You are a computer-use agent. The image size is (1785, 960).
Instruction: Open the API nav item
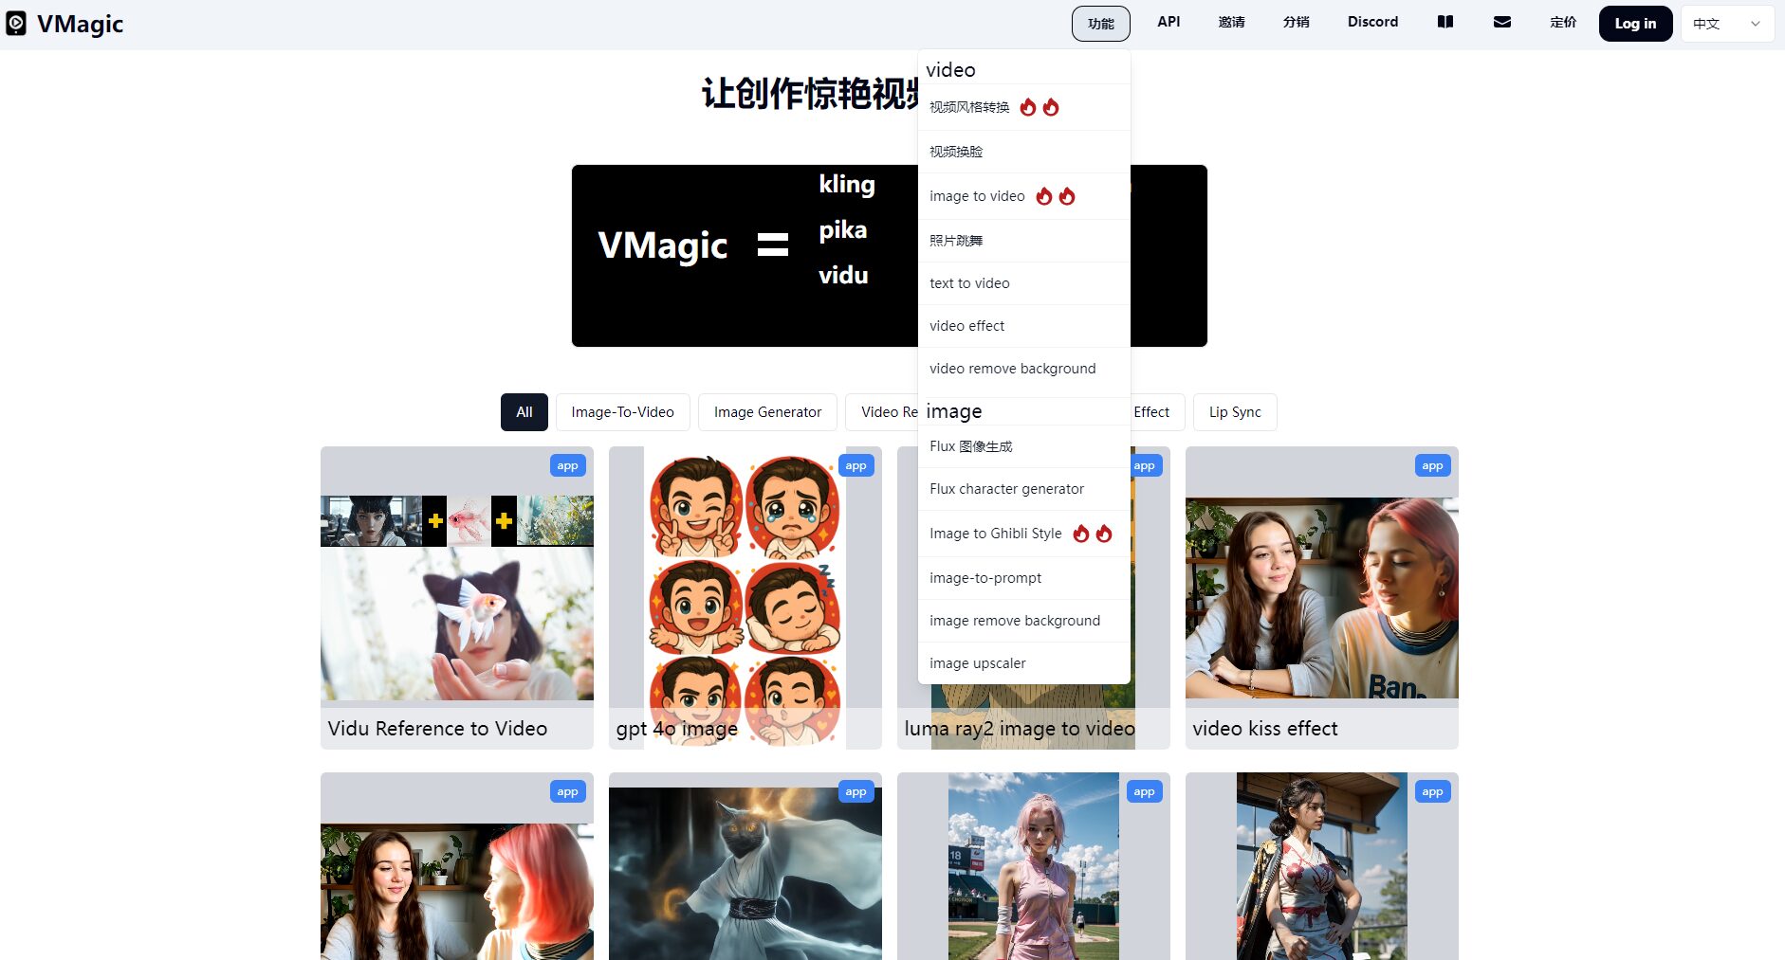1169,22
